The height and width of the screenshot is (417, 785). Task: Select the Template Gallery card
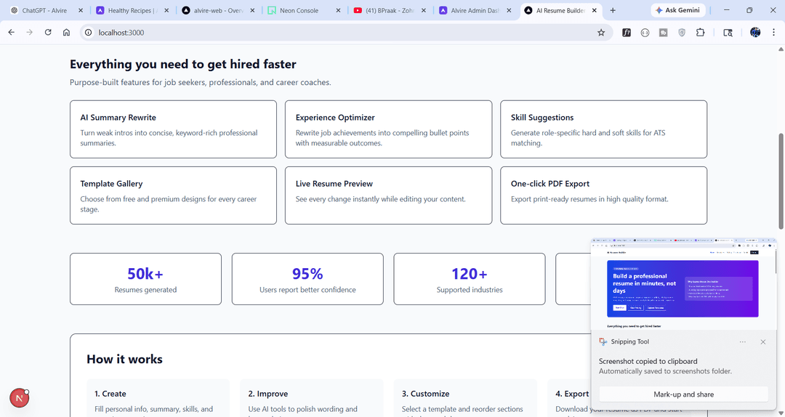(x=173, y=195)
